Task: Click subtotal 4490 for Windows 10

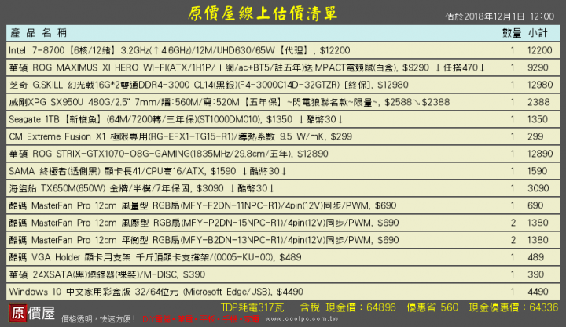Action: coord(538,292)
